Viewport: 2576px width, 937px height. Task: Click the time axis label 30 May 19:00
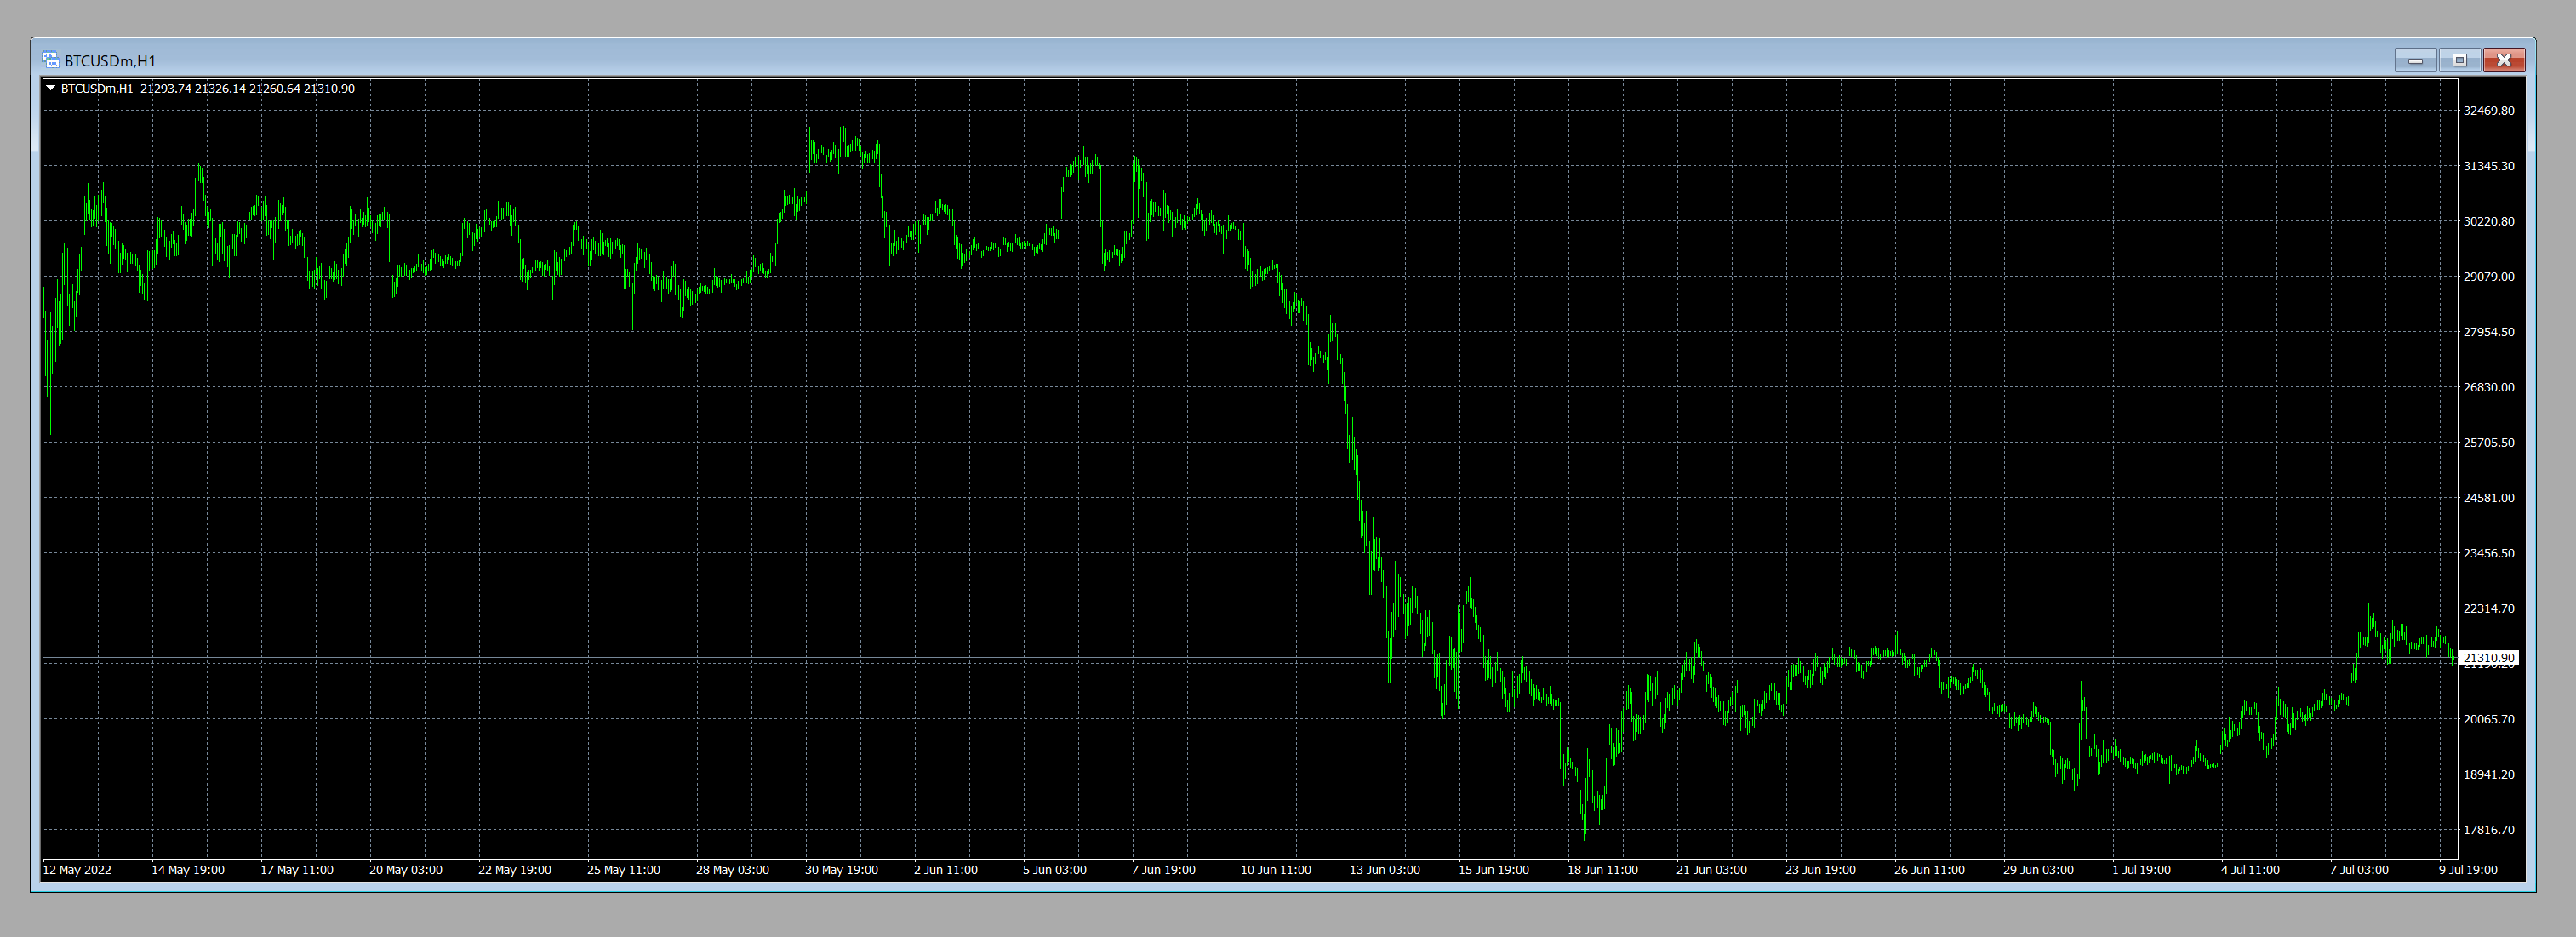pos(842,870)
